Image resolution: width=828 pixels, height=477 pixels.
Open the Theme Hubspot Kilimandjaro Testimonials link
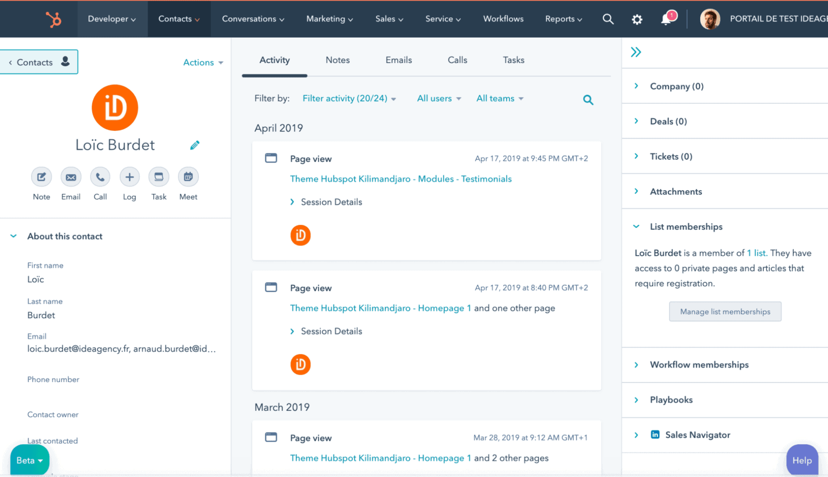(x=401, y=179)
